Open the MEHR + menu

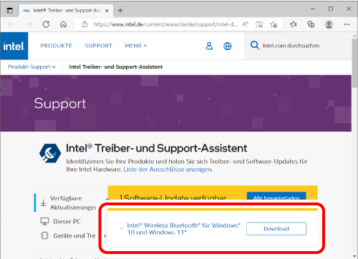136,46
